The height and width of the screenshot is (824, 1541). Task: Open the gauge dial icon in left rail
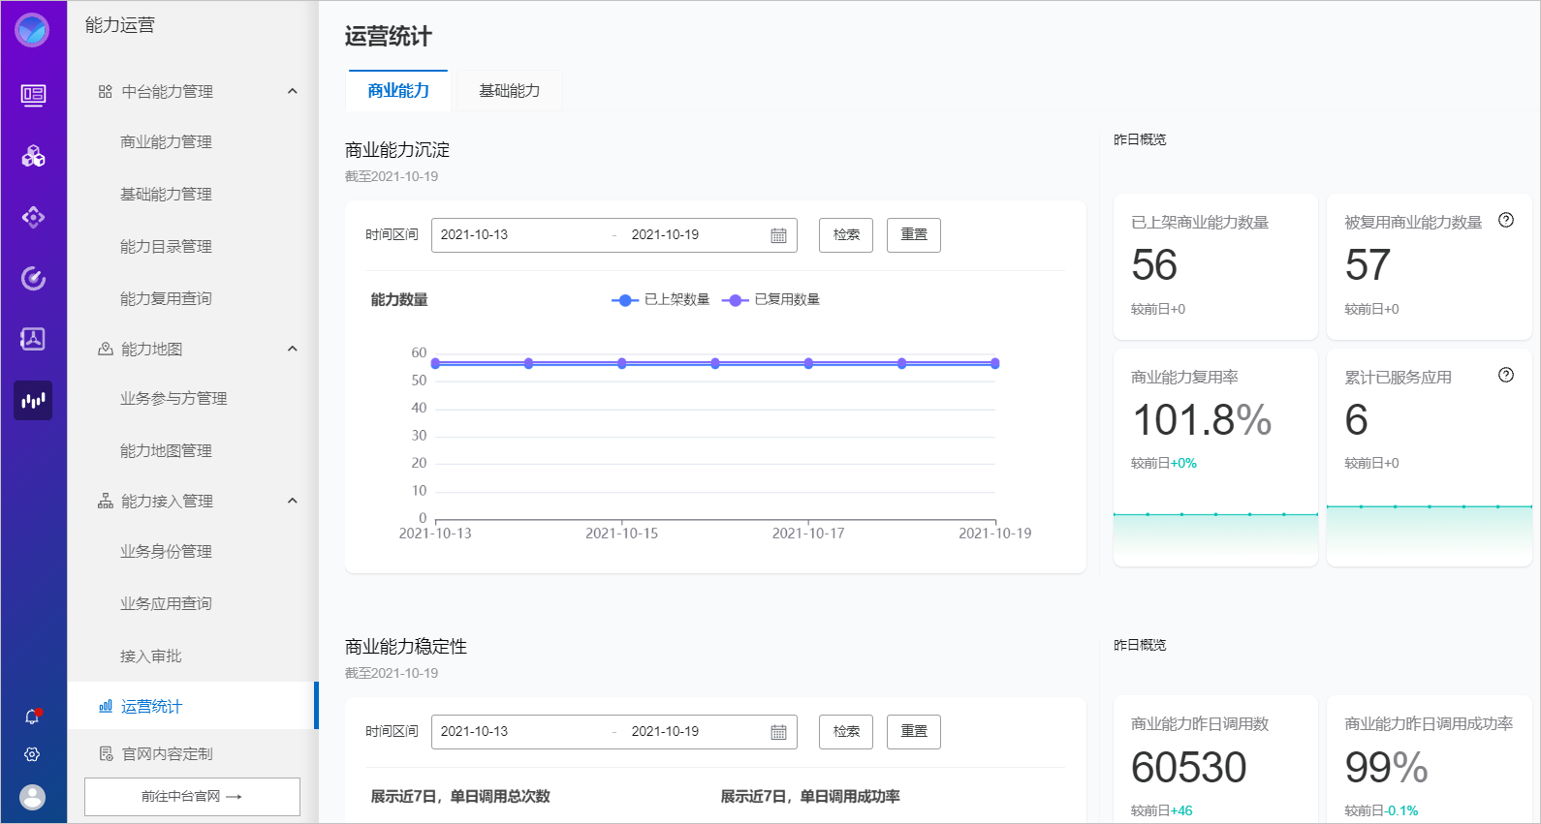[33, 279]
